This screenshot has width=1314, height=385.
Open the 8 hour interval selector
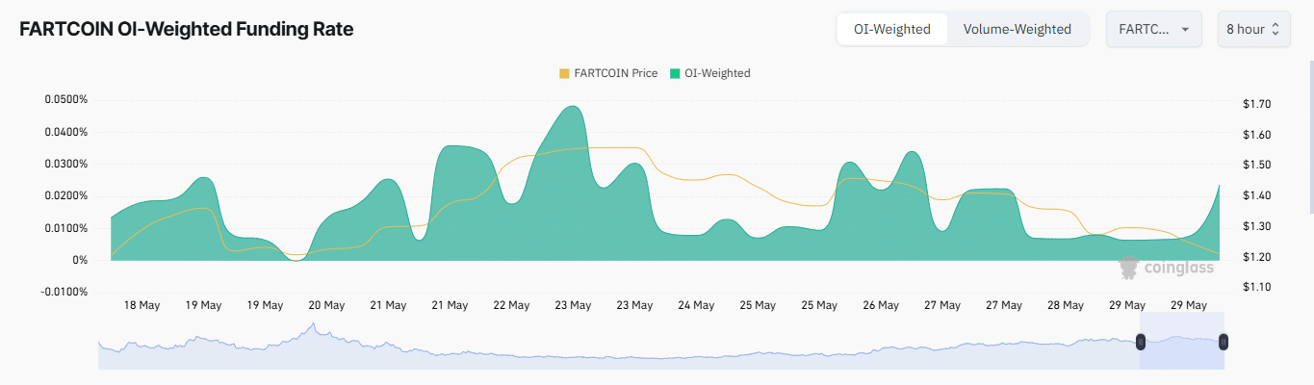[1245, 29]
